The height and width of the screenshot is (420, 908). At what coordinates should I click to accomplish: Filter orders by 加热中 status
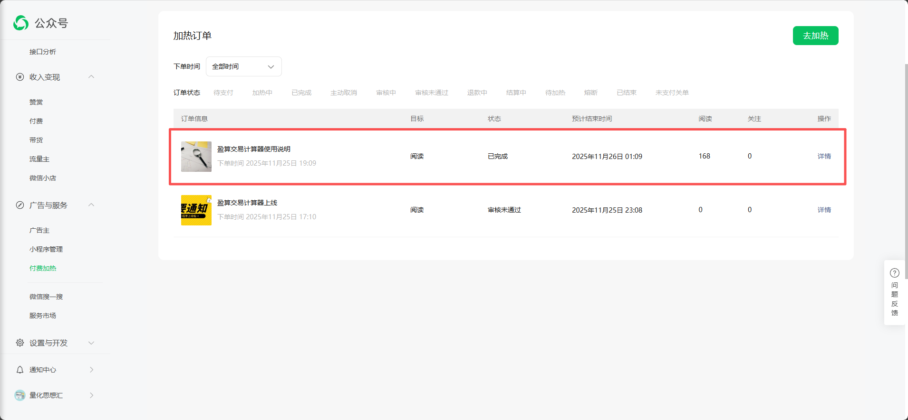pos(262,93)
